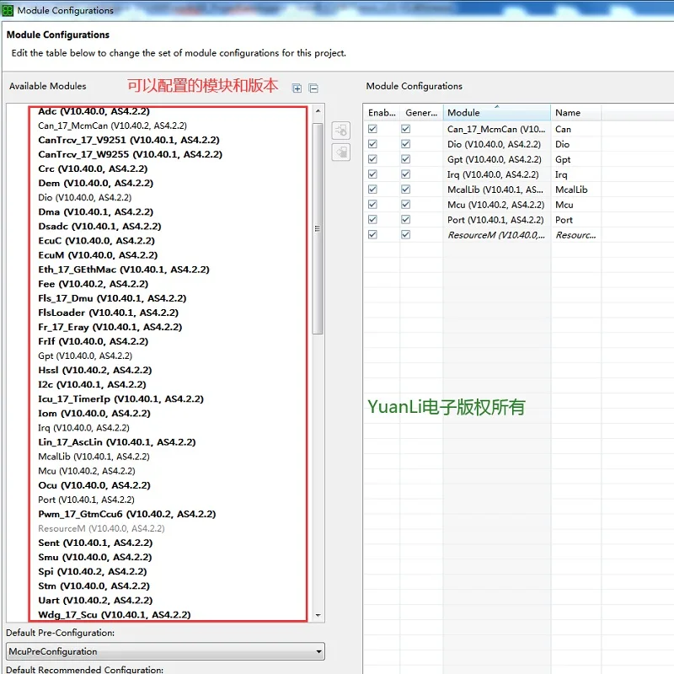Toggle Generate checkbox for Can_17_McmCan row
Screen dimensions: 674x674
(406, 129)
